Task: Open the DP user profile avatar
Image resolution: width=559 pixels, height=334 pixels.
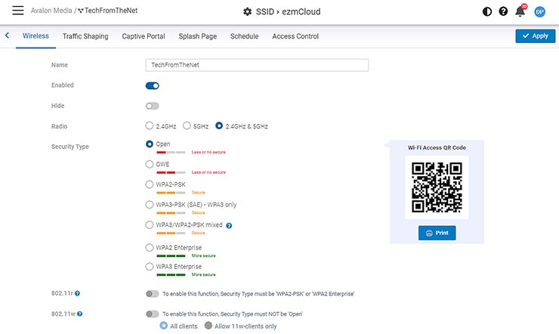Action: 539,12
